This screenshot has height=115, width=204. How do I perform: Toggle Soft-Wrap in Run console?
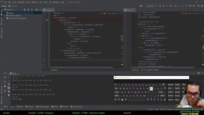9,84
